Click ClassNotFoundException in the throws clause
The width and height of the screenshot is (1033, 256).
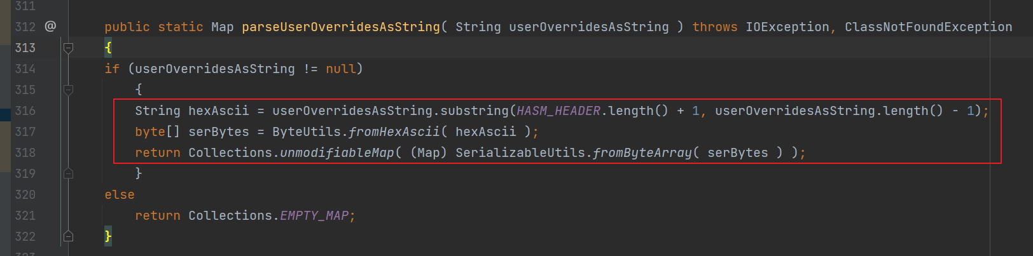tap(927, 27)
